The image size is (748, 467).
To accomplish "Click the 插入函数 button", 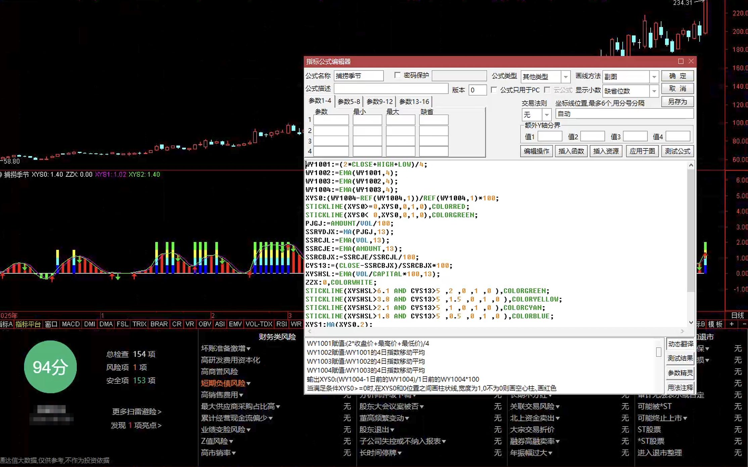I will click(x=571, y=151).
